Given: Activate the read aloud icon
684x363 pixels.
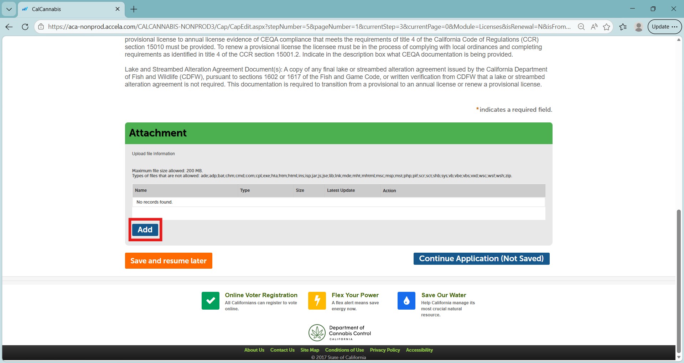Looking at the screenshot, I should click(594, 27).
